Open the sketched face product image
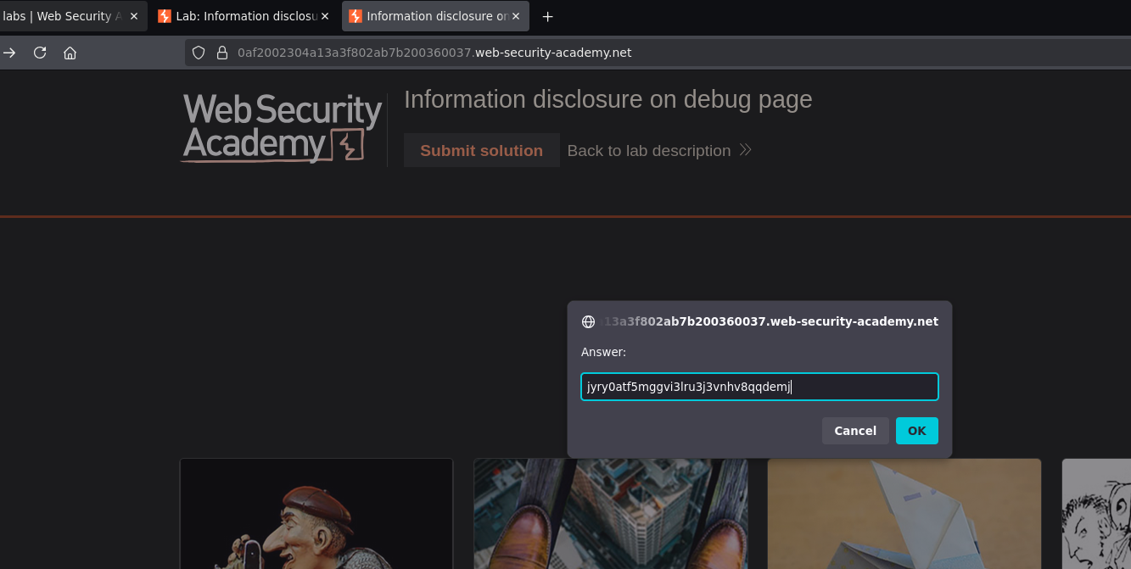The image size is (1131, 569). click(1096, 514)
